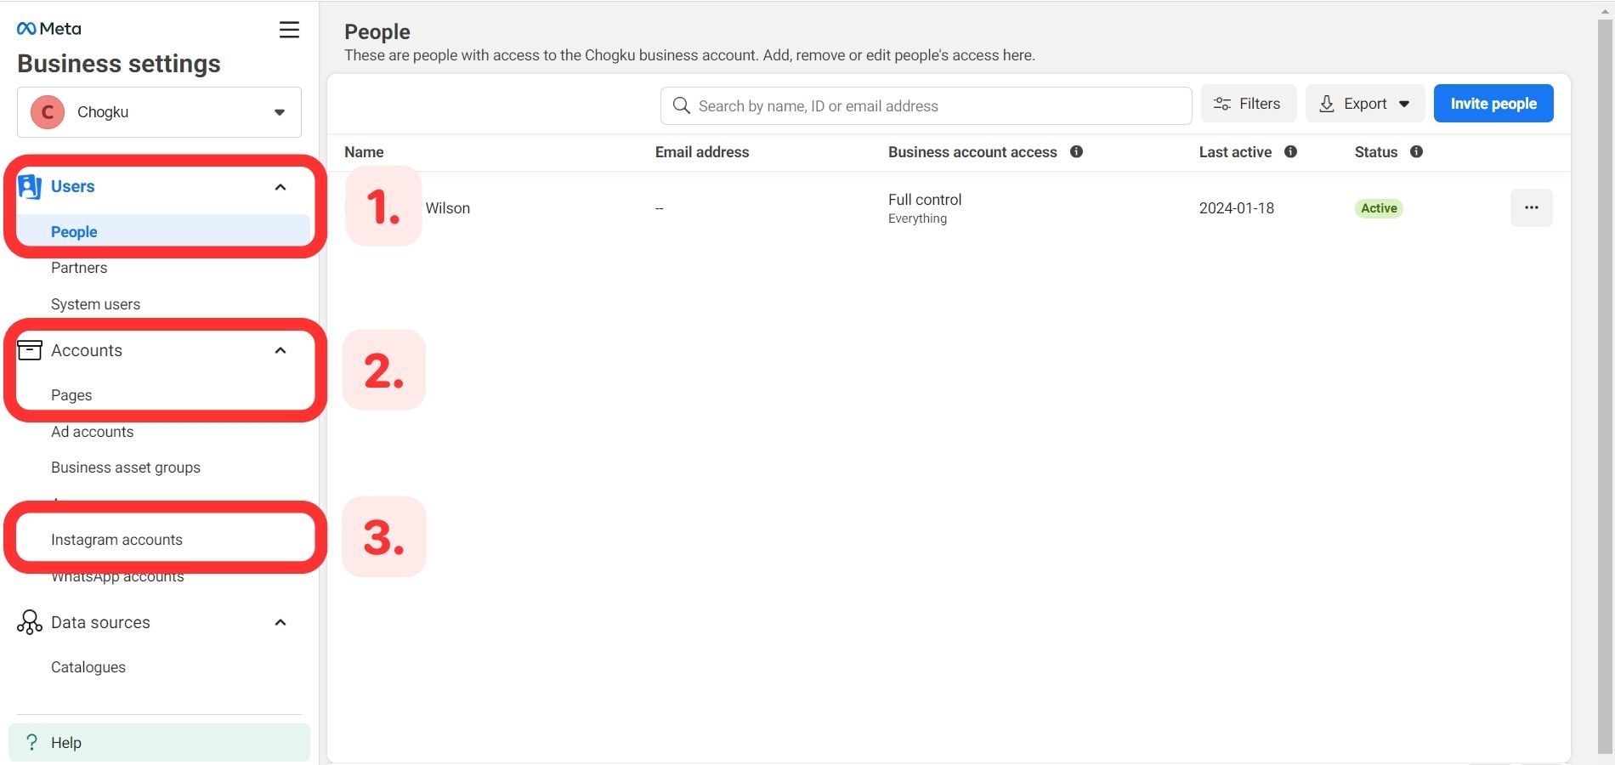Open Instagram accounts in sidebar

coord(116,540)
